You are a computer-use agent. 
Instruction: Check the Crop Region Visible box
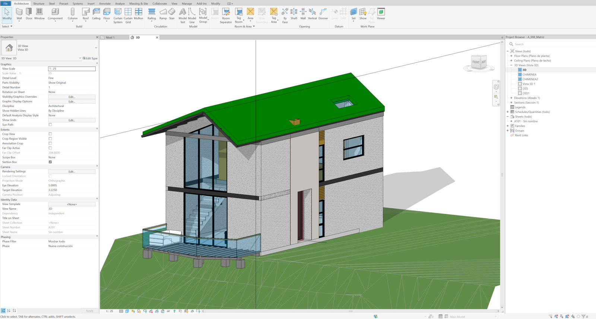50,139
